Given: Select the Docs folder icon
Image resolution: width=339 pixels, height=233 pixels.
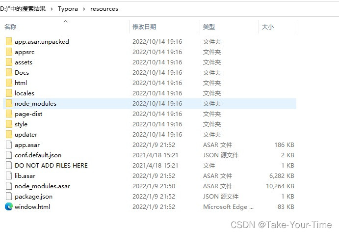Looking at the screenshot, I should [x=9, y=73].
